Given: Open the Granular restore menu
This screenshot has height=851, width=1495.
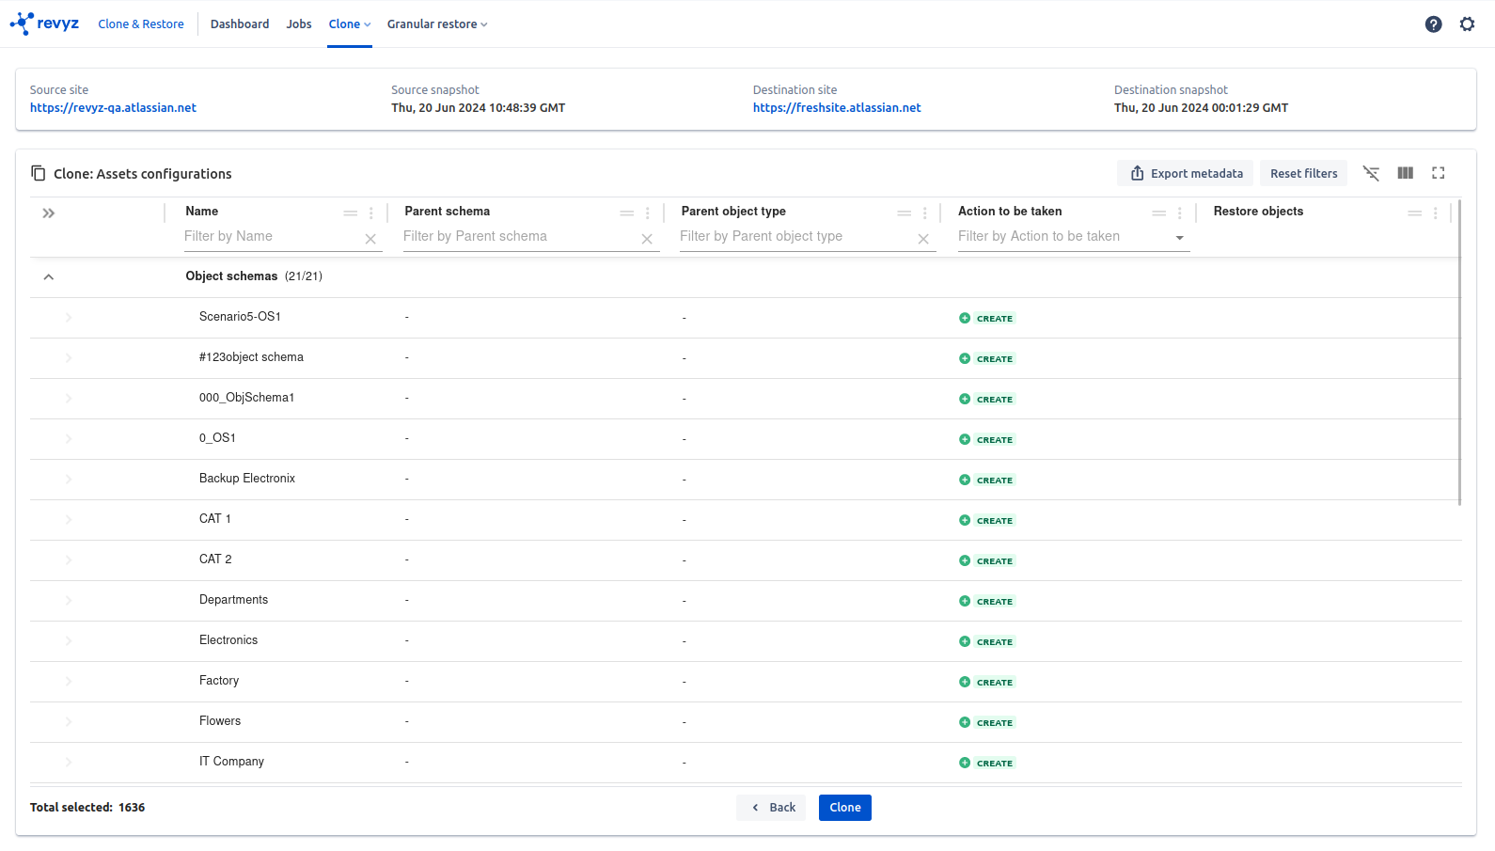Looking at the screenshot, I should [x=437, y=24].
